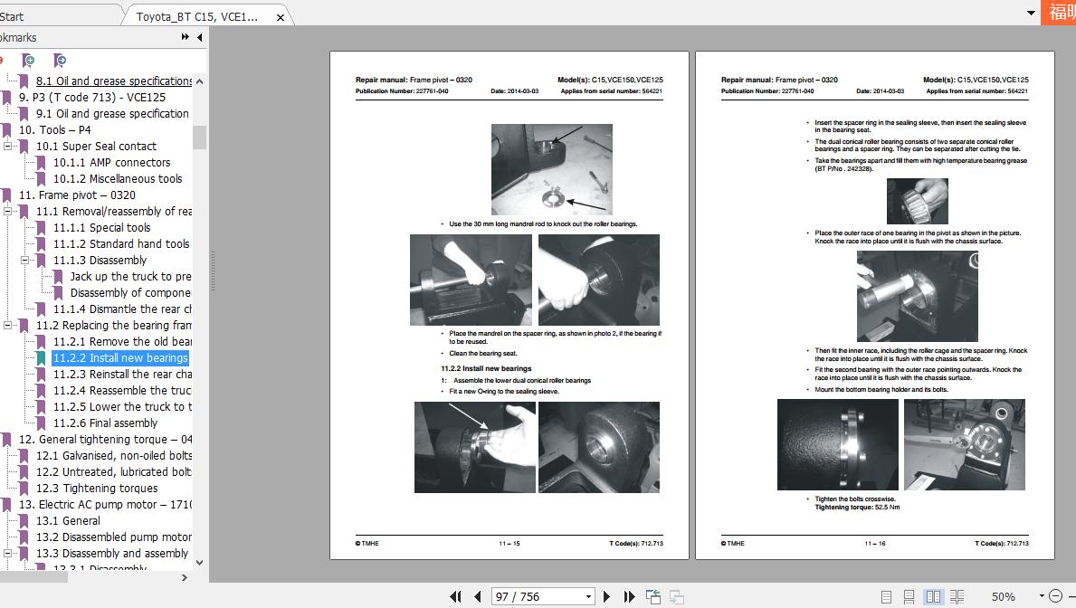1076x608 pixels.
Task: Click the zoom out minus control
Action: pyautogui.click(x=1056, y=596)
